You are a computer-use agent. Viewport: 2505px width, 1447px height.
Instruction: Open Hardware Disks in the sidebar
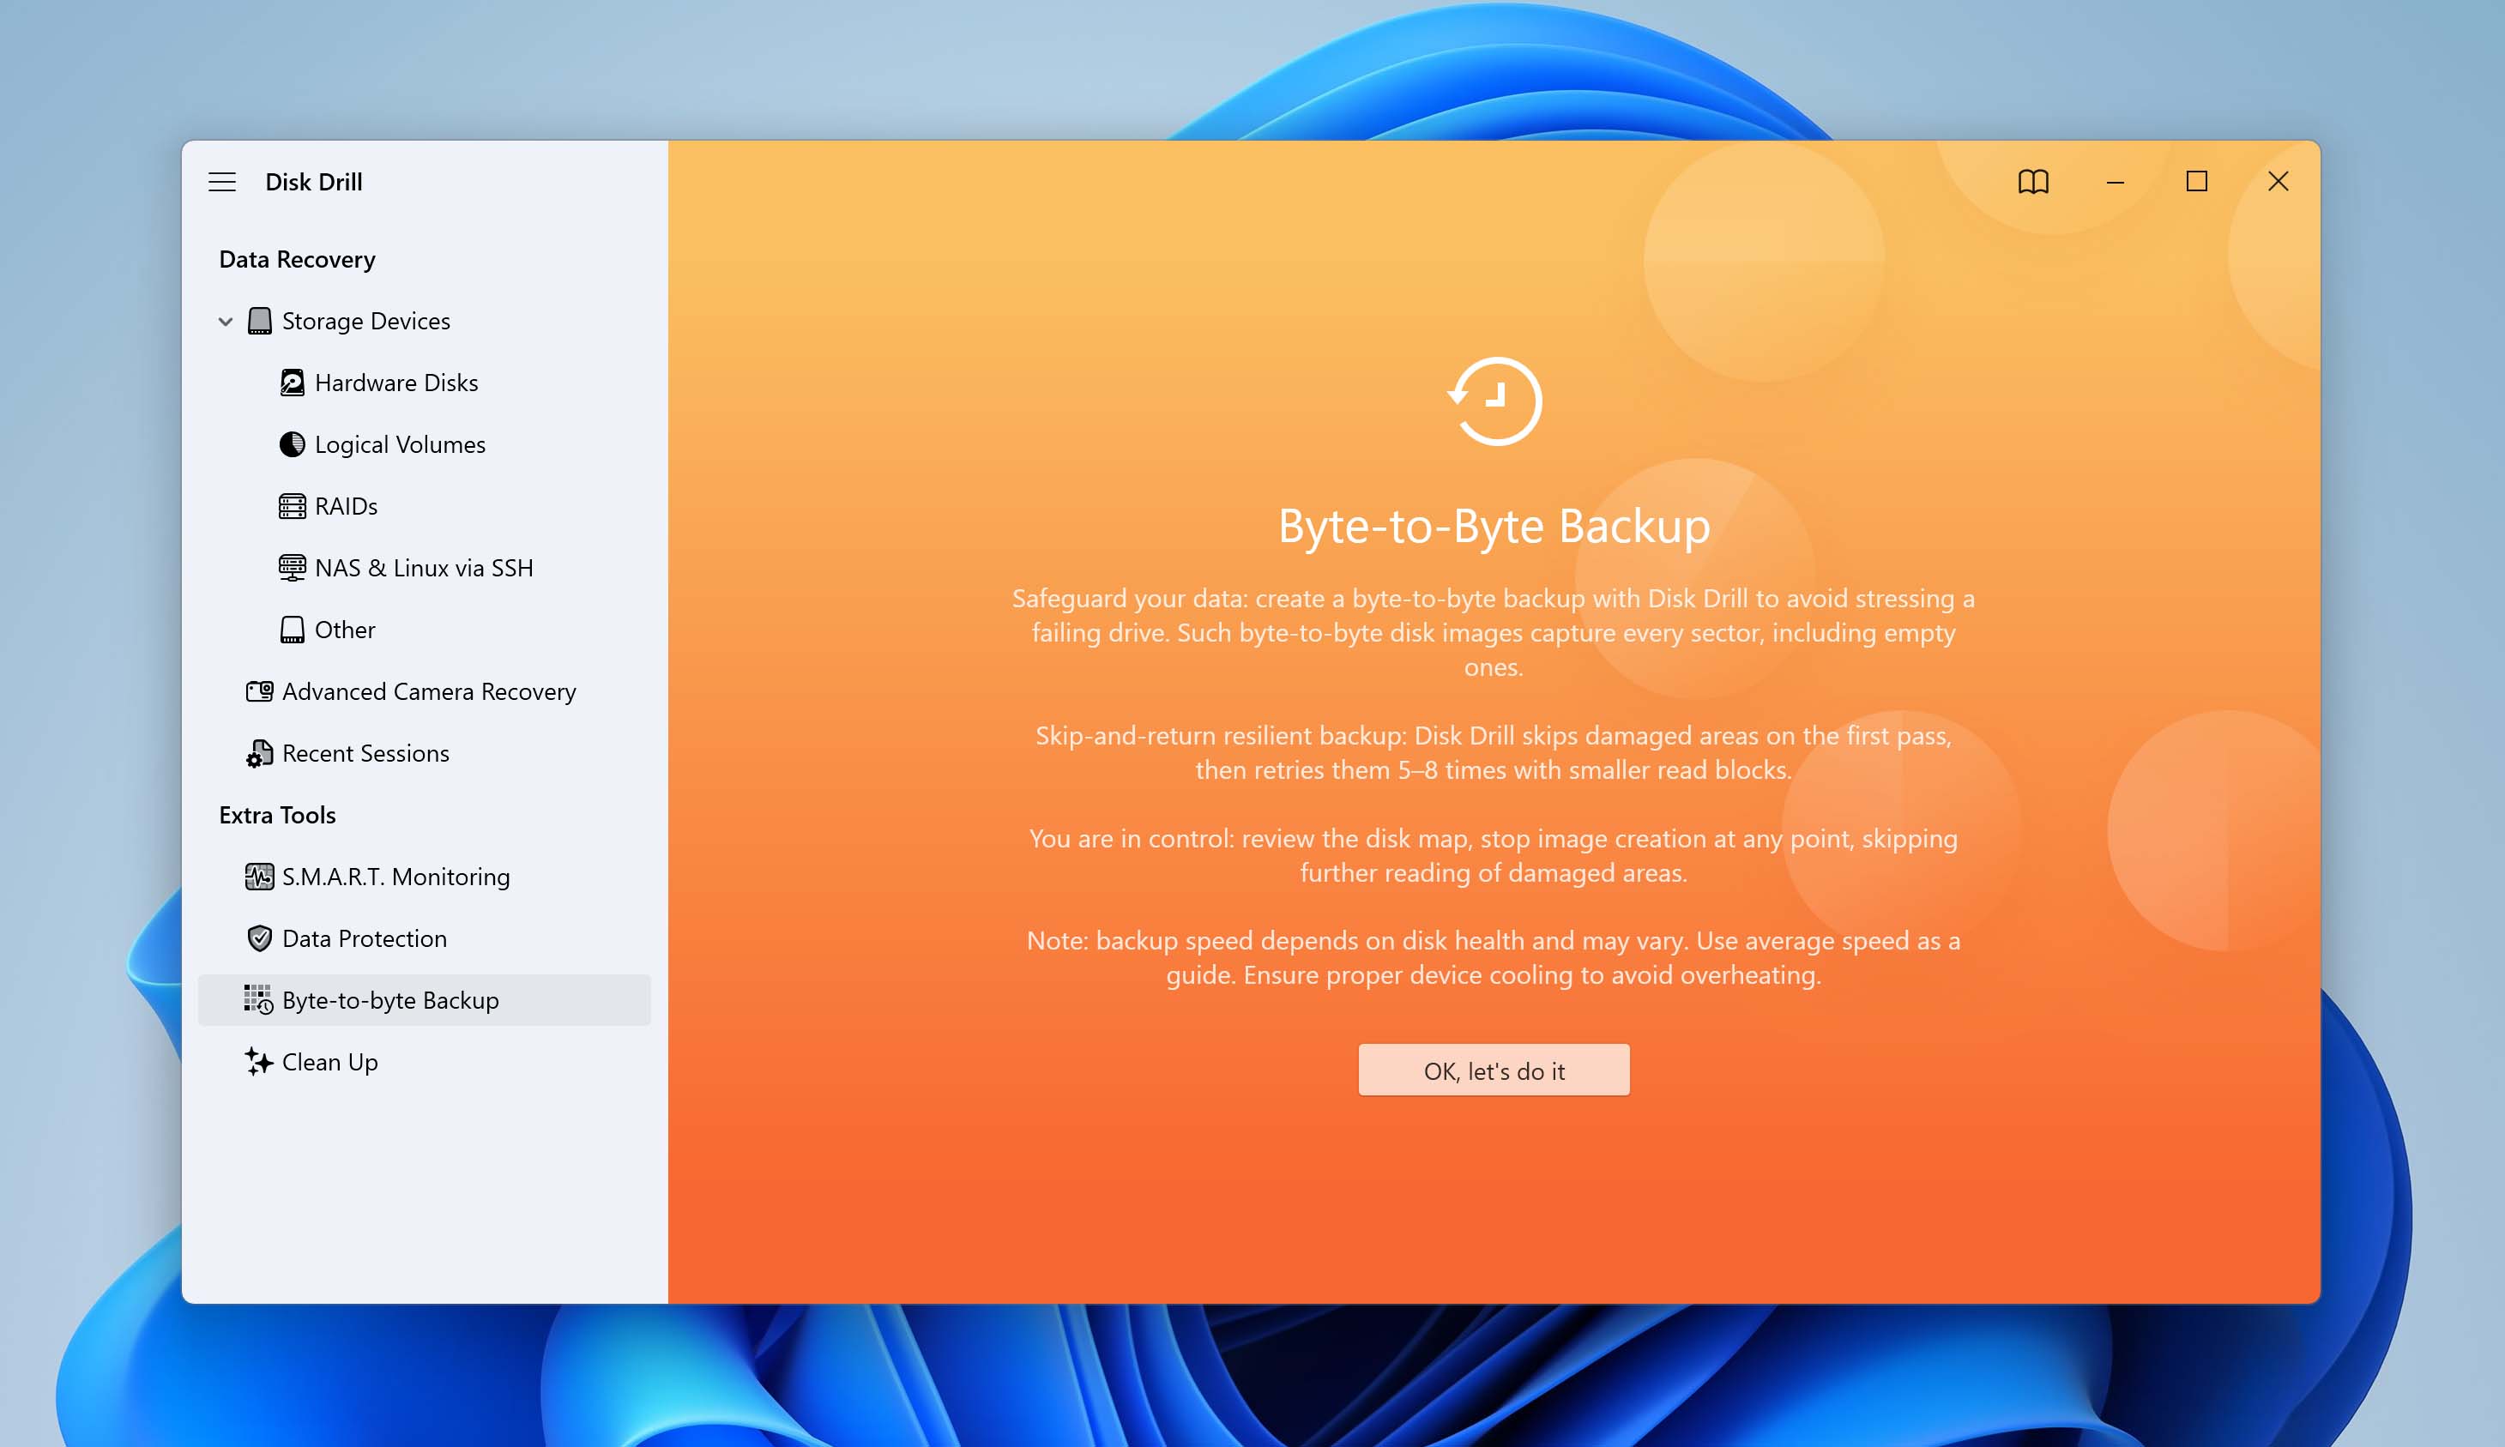click(x=395, y=382)
